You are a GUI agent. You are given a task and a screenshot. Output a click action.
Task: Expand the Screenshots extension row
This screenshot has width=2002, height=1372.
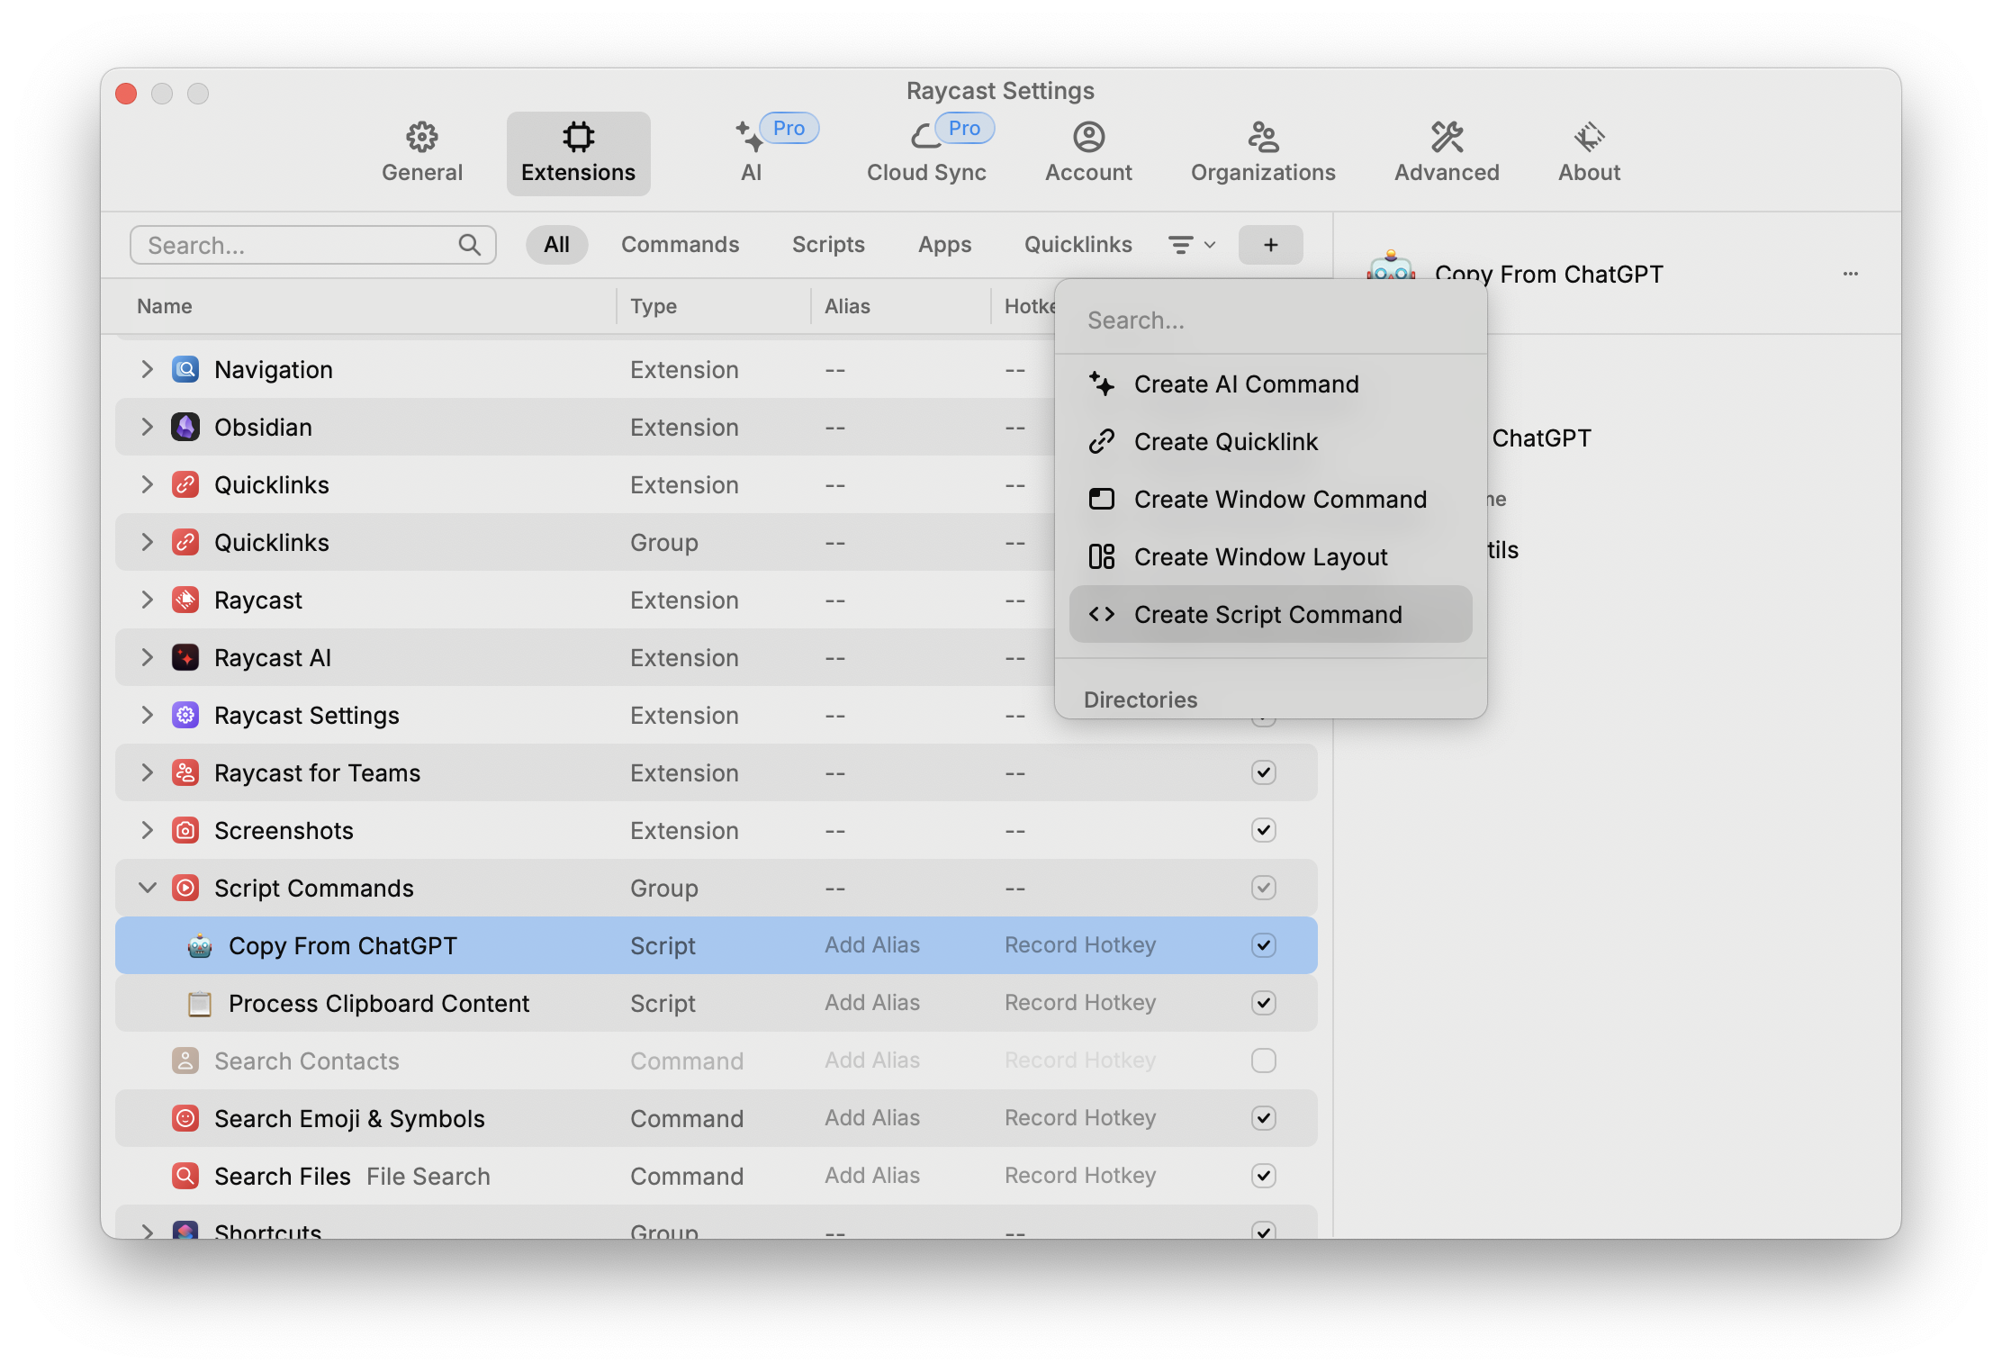[x=147, y=831]
